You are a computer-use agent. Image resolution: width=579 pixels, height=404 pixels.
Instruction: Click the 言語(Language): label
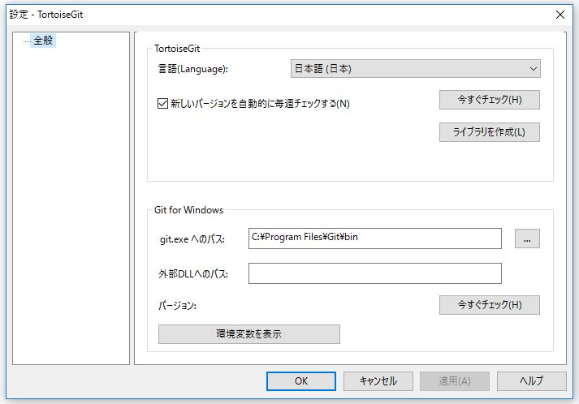(193, 69)
